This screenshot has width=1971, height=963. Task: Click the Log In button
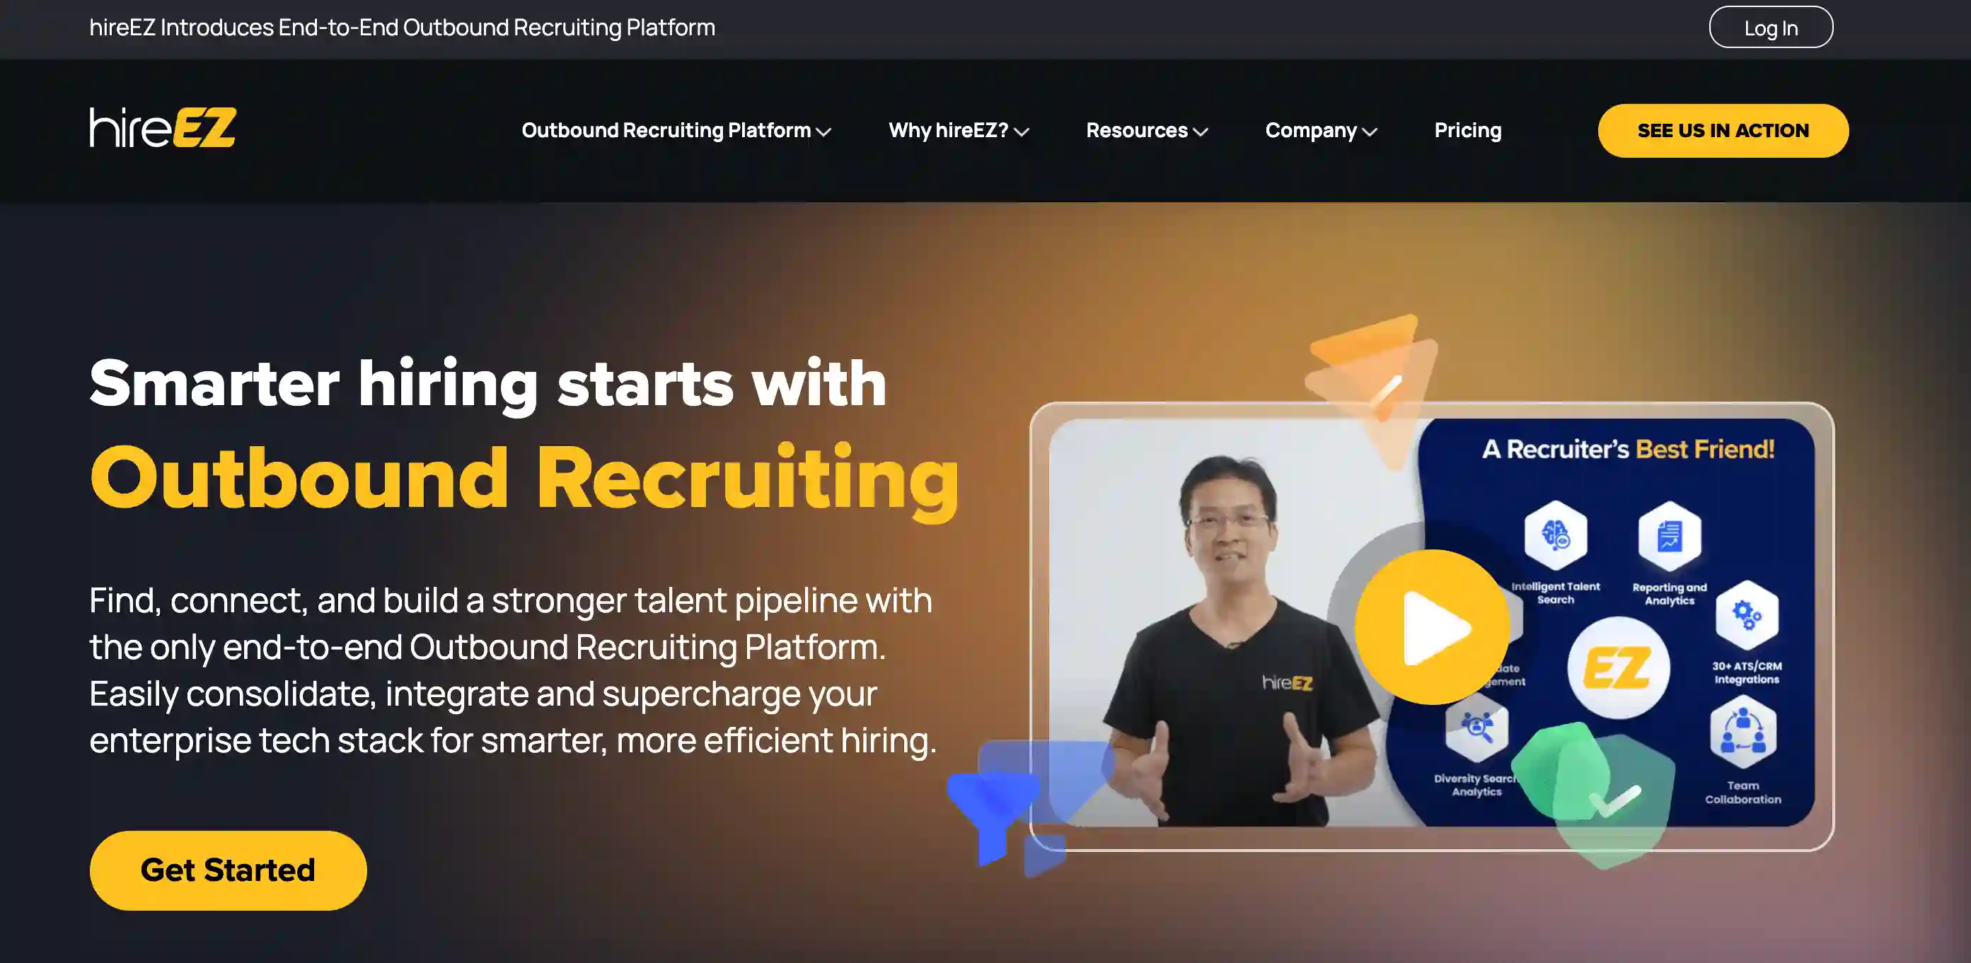1771,28
